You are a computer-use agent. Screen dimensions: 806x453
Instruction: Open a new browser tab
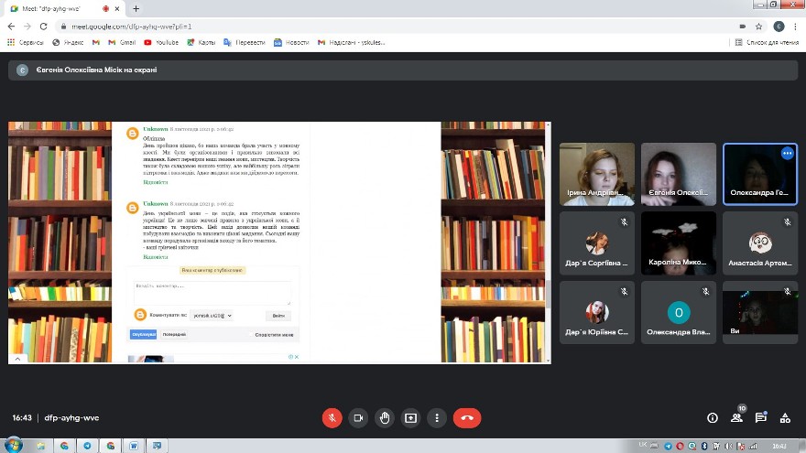136,8
